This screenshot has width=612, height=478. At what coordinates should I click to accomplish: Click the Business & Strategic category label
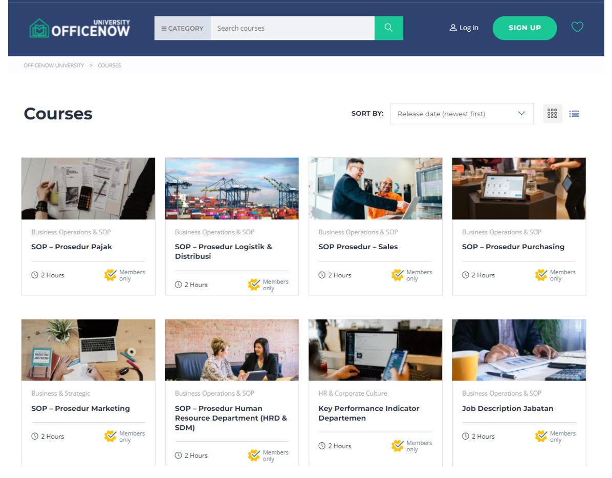(x=60, y=393)
